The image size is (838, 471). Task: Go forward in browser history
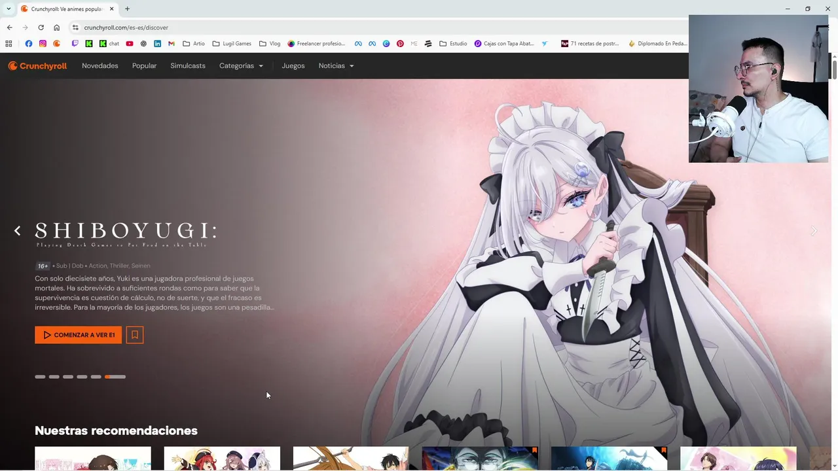[25, 27]
